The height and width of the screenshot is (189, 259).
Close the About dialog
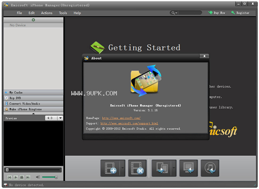coord(204,56)
